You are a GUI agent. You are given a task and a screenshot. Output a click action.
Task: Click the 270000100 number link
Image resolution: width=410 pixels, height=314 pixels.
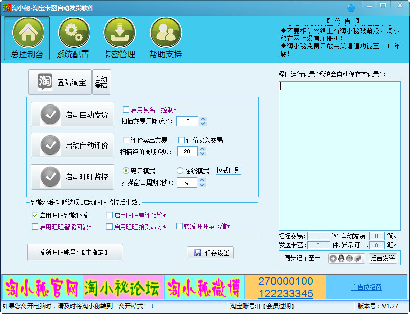pos(286,281)
